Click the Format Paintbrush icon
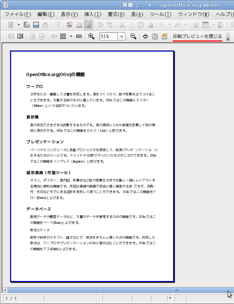234x304 pixels. pos(150,25)
